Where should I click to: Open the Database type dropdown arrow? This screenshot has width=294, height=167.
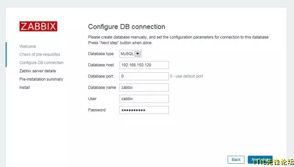pyautogui.click(x=138, y=54)
